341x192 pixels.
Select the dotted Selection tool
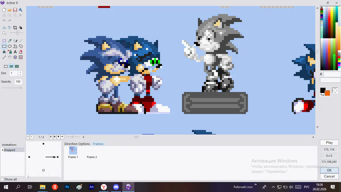pos(4,41)
